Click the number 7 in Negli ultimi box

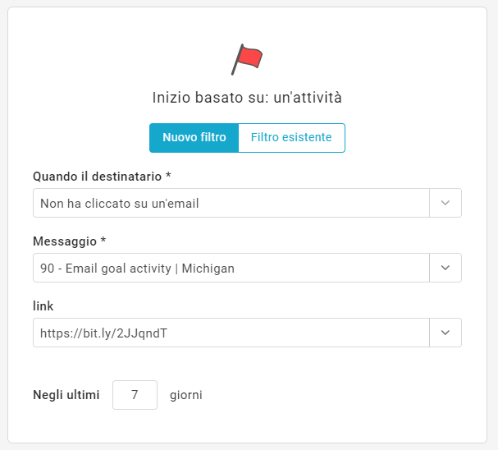click(135, 395)
